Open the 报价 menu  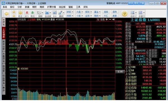[12, 7]
